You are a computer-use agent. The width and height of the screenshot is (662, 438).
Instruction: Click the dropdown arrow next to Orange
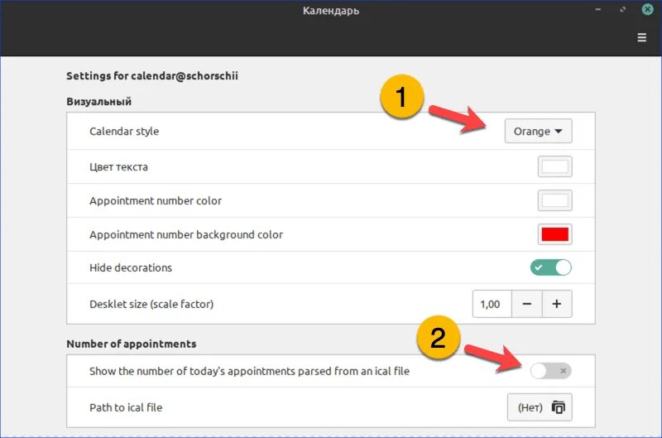click(x=558, y=132)
